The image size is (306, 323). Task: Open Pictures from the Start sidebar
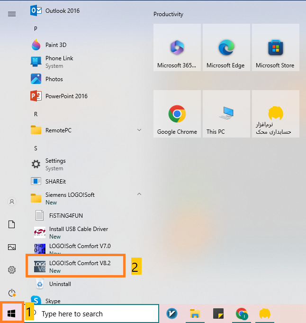coord(12,247)
